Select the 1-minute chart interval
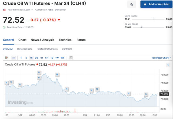The image size is (173, 119). 21,58
